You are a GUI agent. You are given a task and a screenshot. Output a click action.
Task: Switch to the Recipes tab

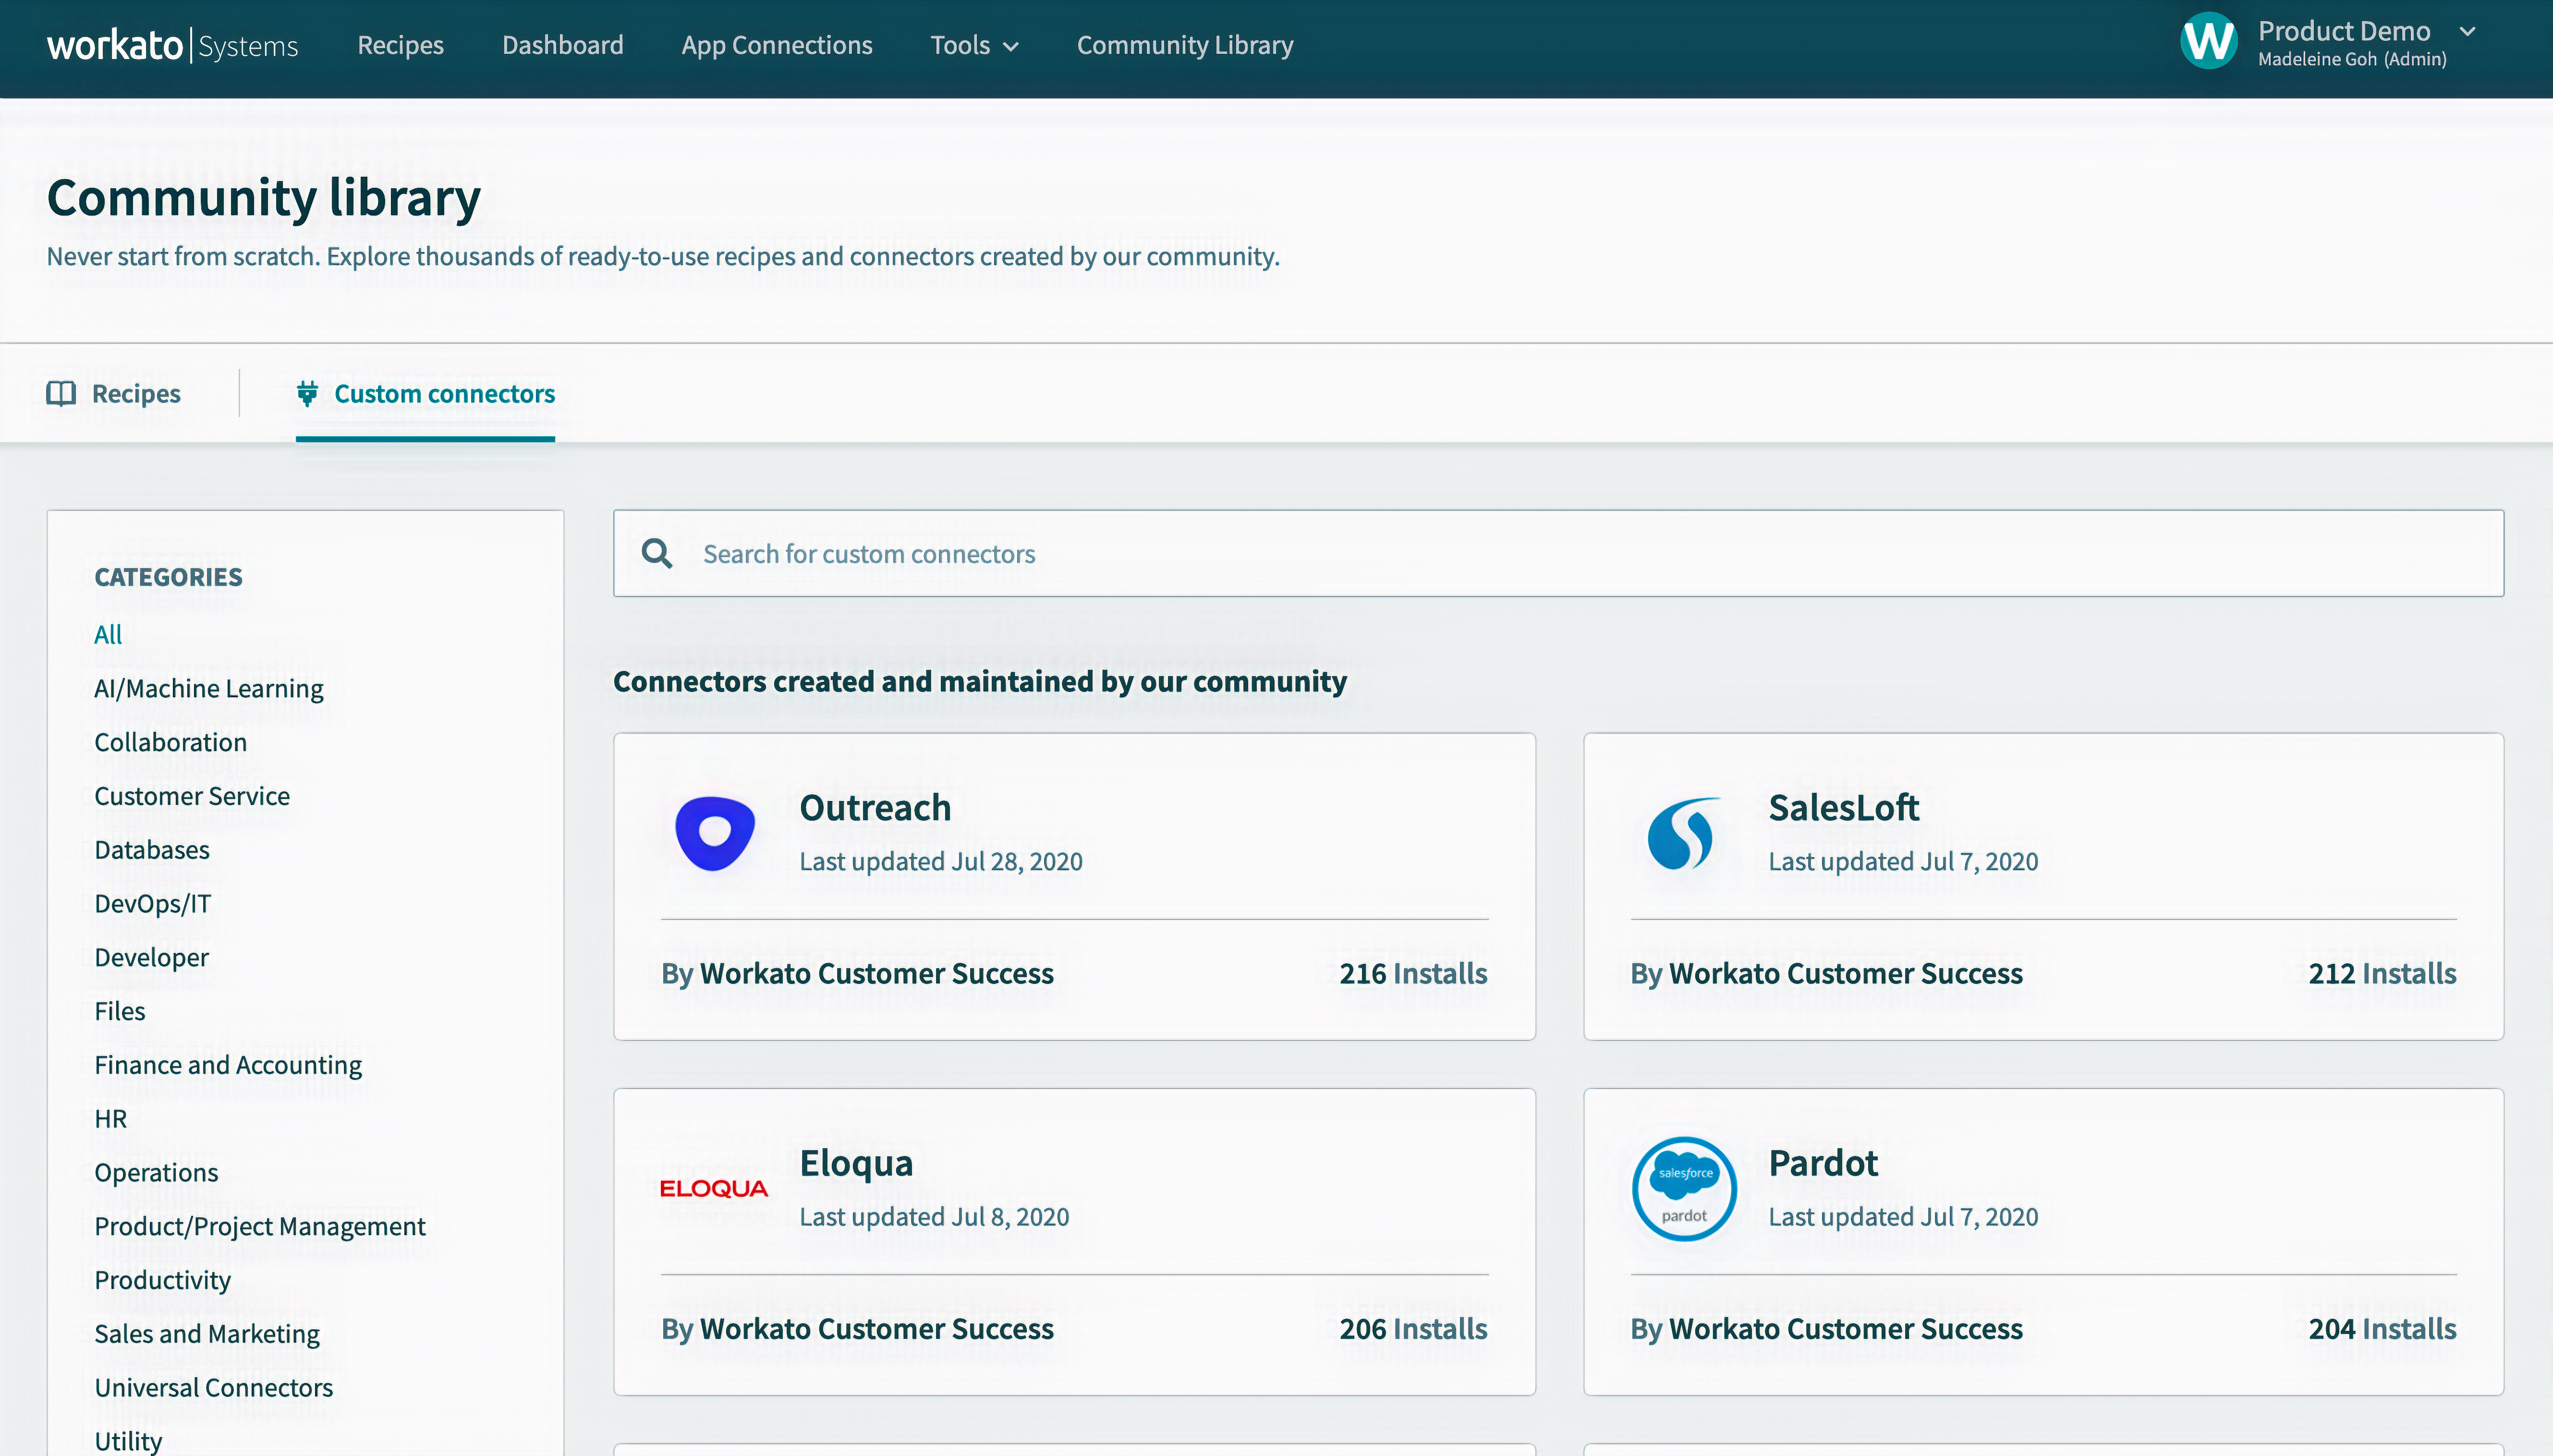(x=114, y=393)
